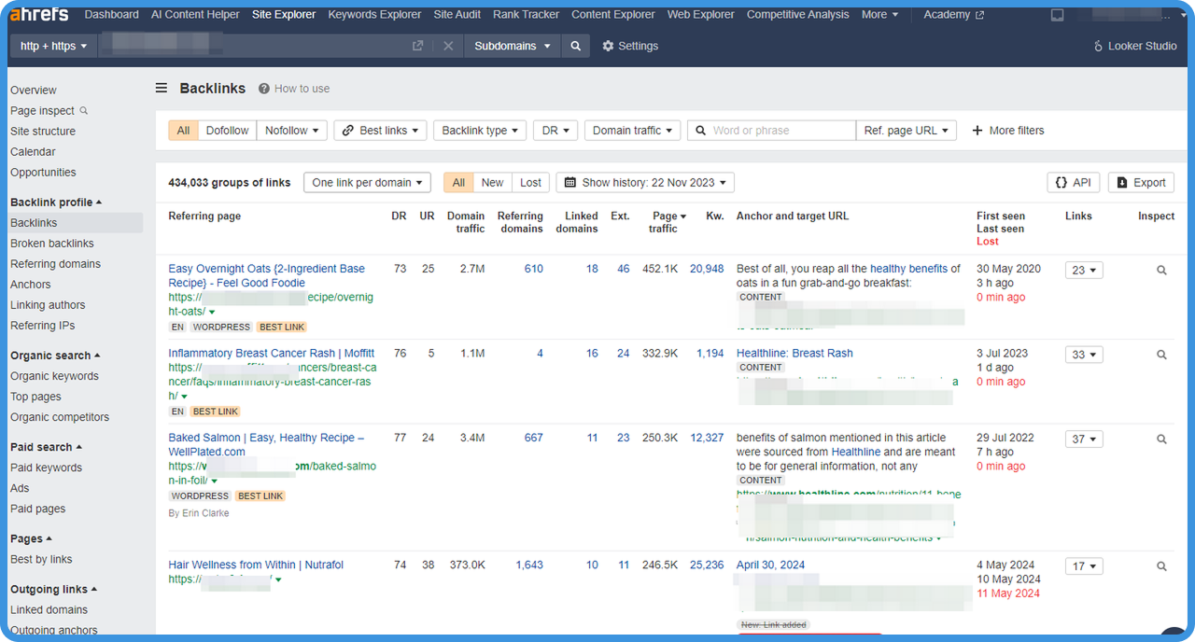Click the API button

[x=1074, y=183]
